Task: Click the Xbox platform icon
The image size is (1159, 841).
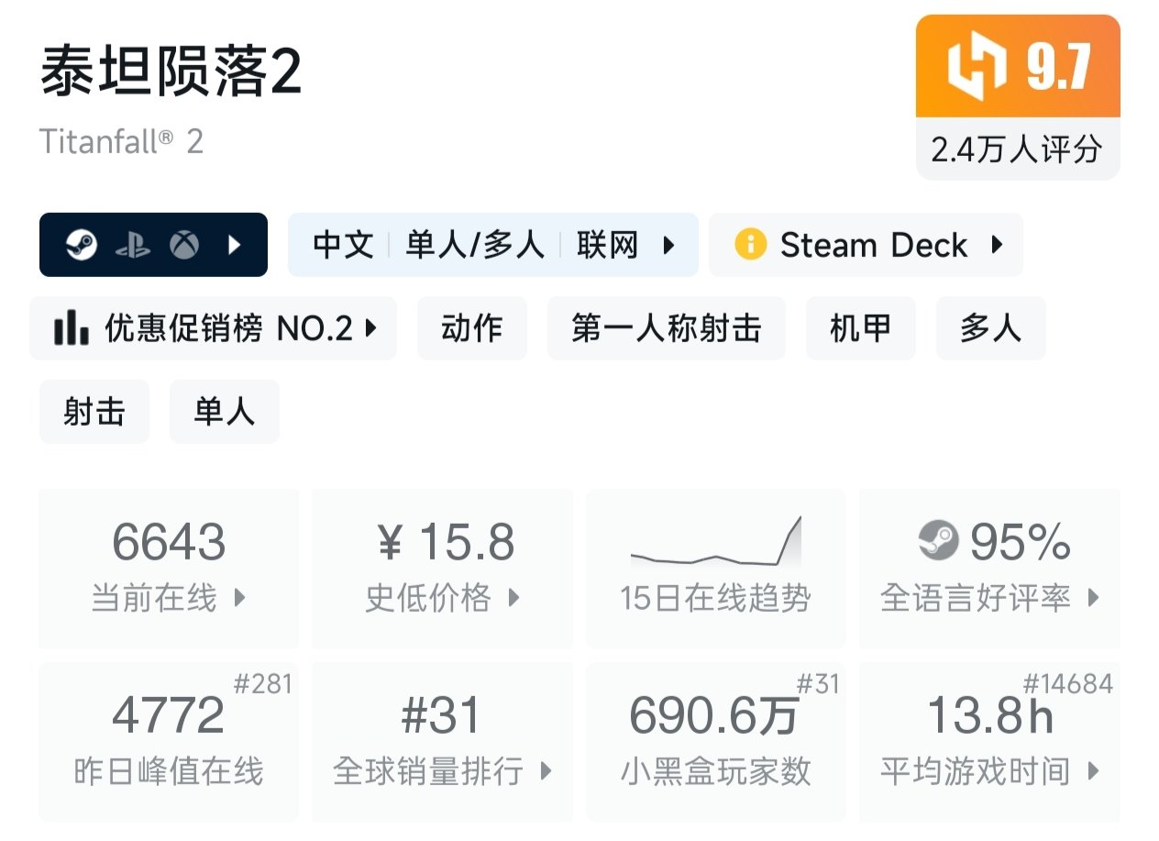Action: pos(184,245)
